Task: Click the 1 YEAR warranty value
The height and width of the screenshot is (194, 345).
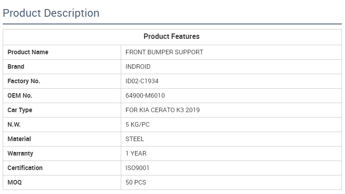Action: [x=136, y=153]
